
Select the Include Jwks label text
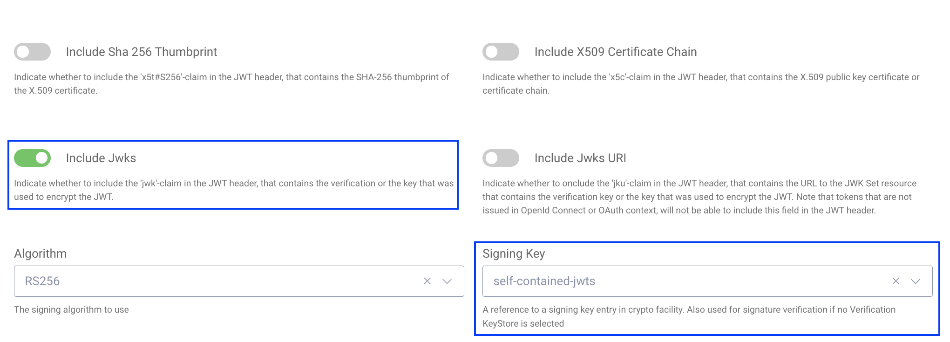tap(101, 158)
